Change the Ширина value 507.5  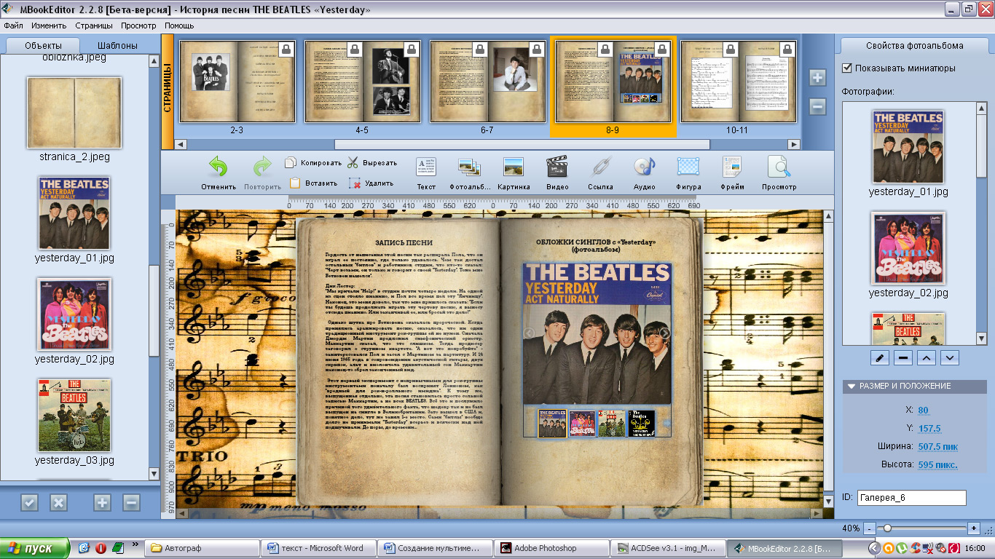[x=938, y=446]
